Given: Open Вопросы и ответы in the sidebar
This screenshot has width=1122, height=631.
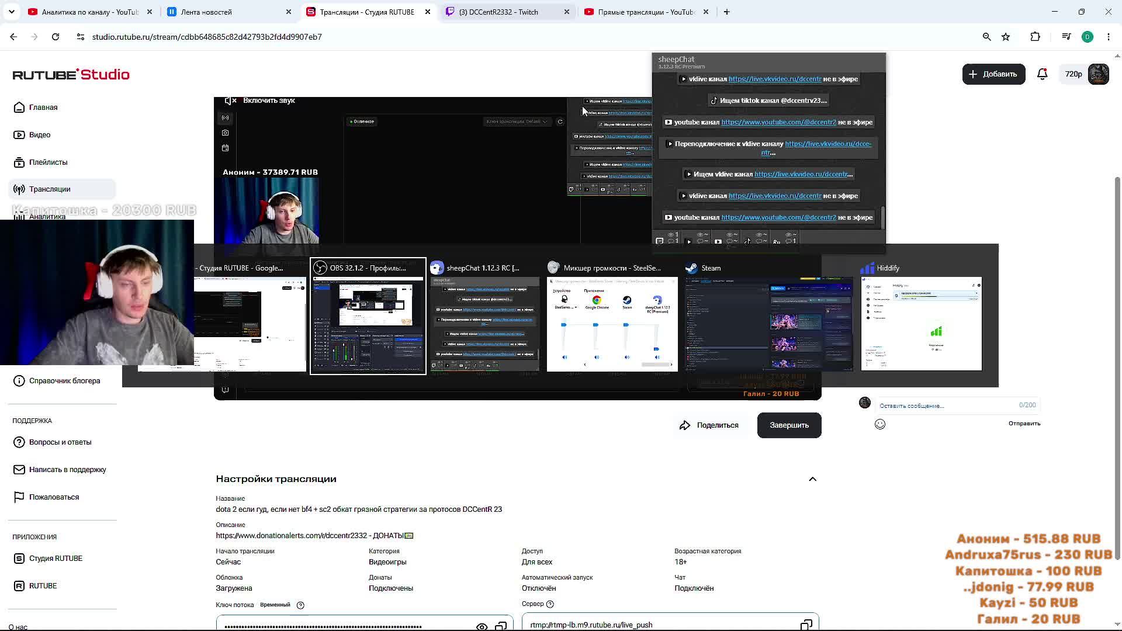Looking at the screenshot, I should 62,442.
